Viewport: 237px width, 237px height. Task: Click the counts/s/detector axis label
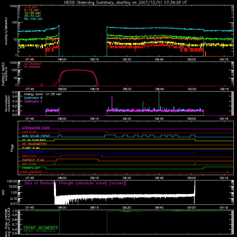[x=6, y=31]
